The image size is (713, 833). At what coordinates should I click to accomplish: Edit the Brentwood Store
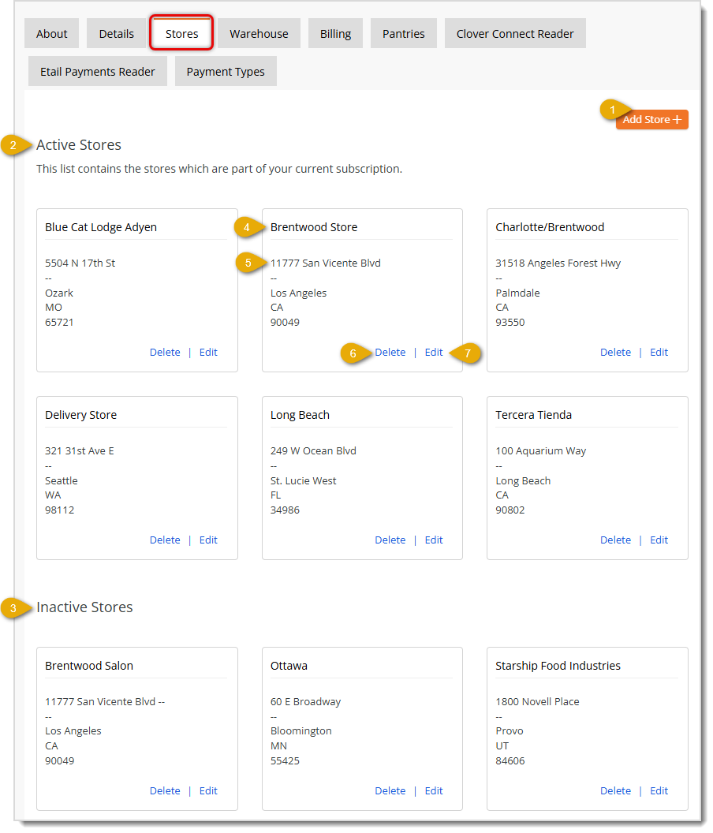tap(434, 353)
